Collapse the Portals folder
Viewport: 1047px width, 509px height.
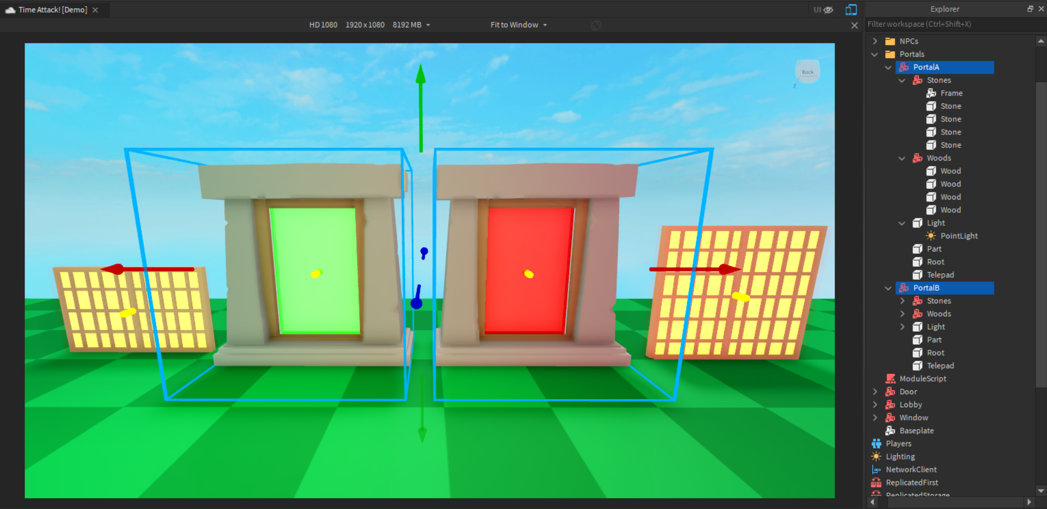coord(875,54)
